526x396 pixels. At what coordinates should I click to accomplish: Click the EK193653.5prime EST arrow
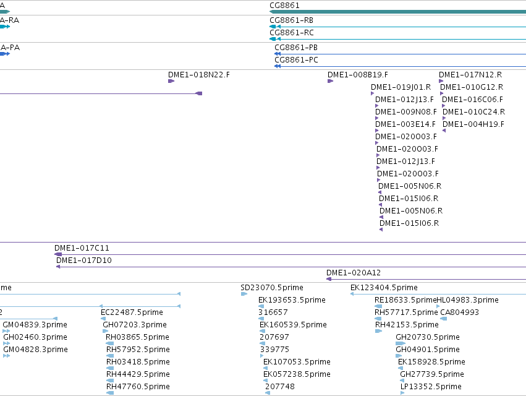[x=261, y=306]
